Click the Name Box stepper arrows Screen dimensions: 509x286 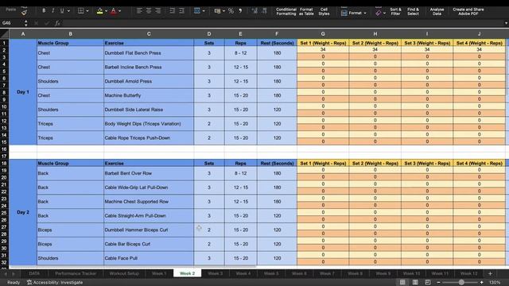pyautogui.click(x=25, y=23)
